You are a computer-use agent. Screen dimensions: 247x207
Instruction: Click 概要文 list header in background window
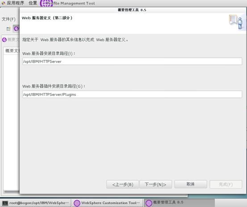(x=12, y=51)
